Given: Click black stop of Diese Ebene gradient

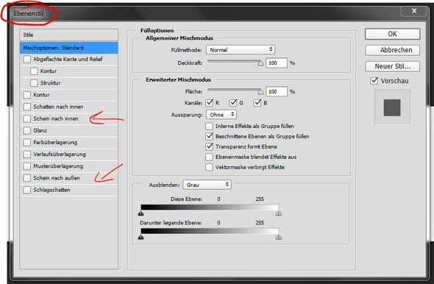Looking at the screenshot, I should (x=141, y=213).
